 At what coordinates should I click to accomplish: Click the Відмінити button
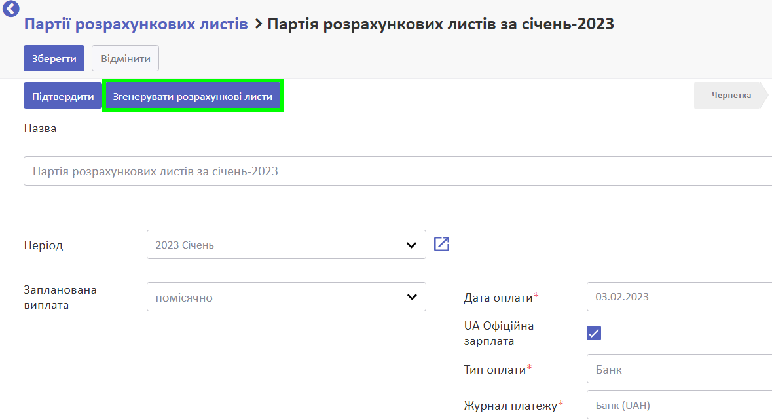pos(126,59)
